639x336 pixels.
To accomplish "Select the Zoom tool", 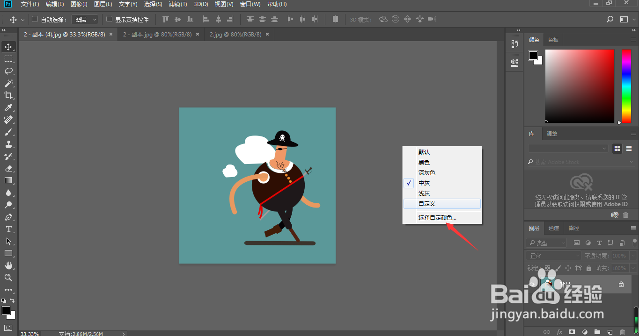I will pyautogui.click(x=8, y=278).
